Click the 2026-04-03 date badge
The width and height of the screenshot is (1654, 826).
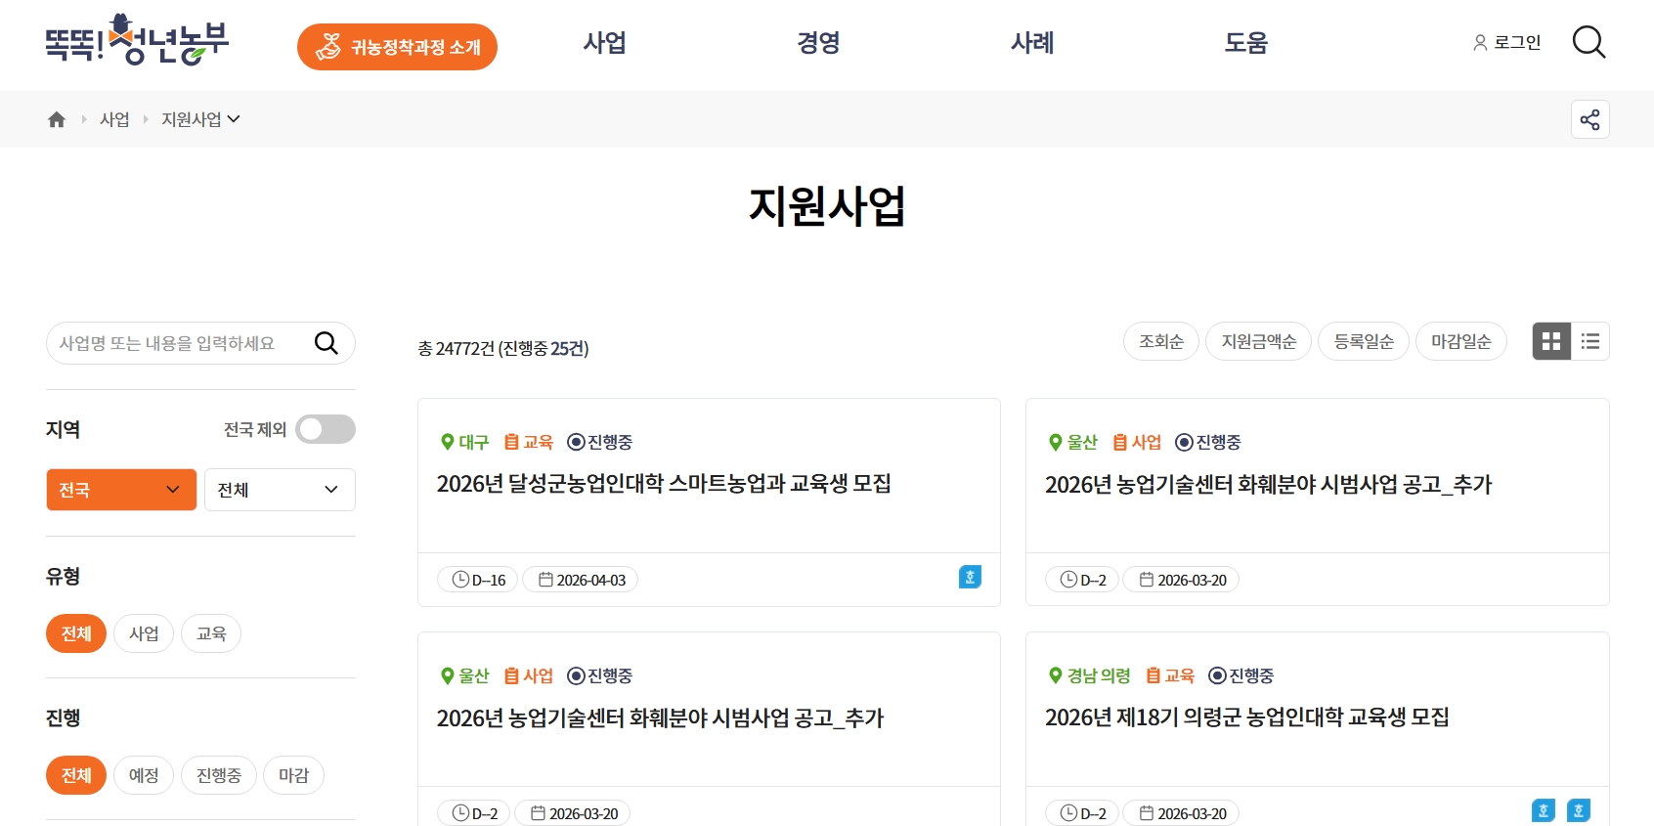[581, 580]
